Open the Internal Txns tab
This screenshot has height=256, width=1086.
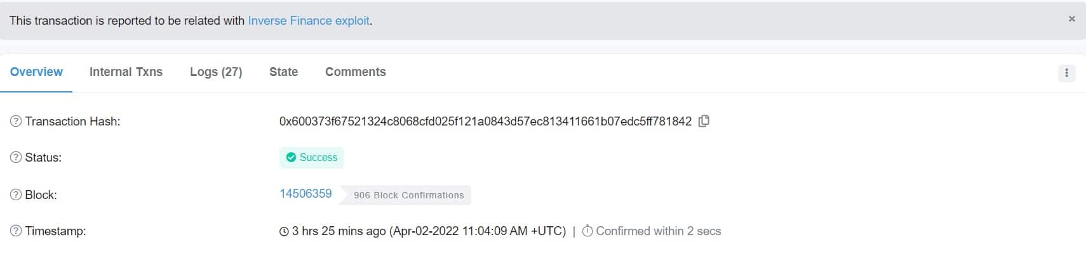point(126,72)
